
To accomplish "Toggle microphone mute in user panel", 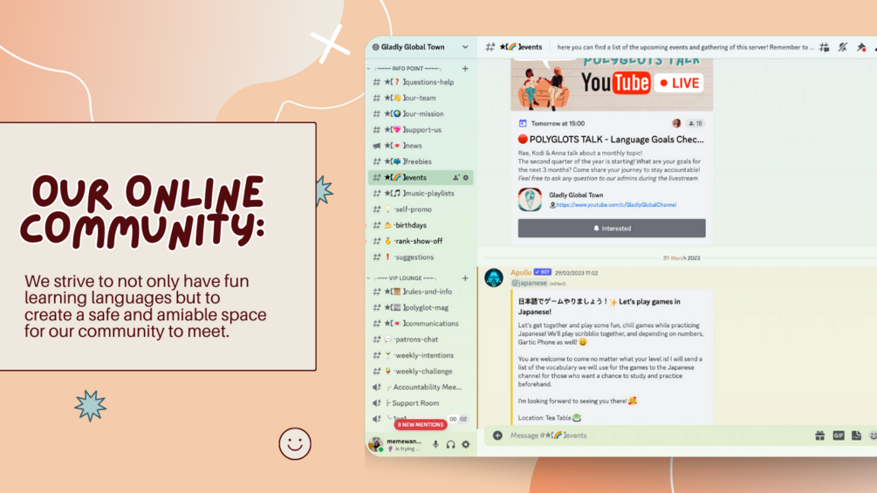I will [435, 444].
